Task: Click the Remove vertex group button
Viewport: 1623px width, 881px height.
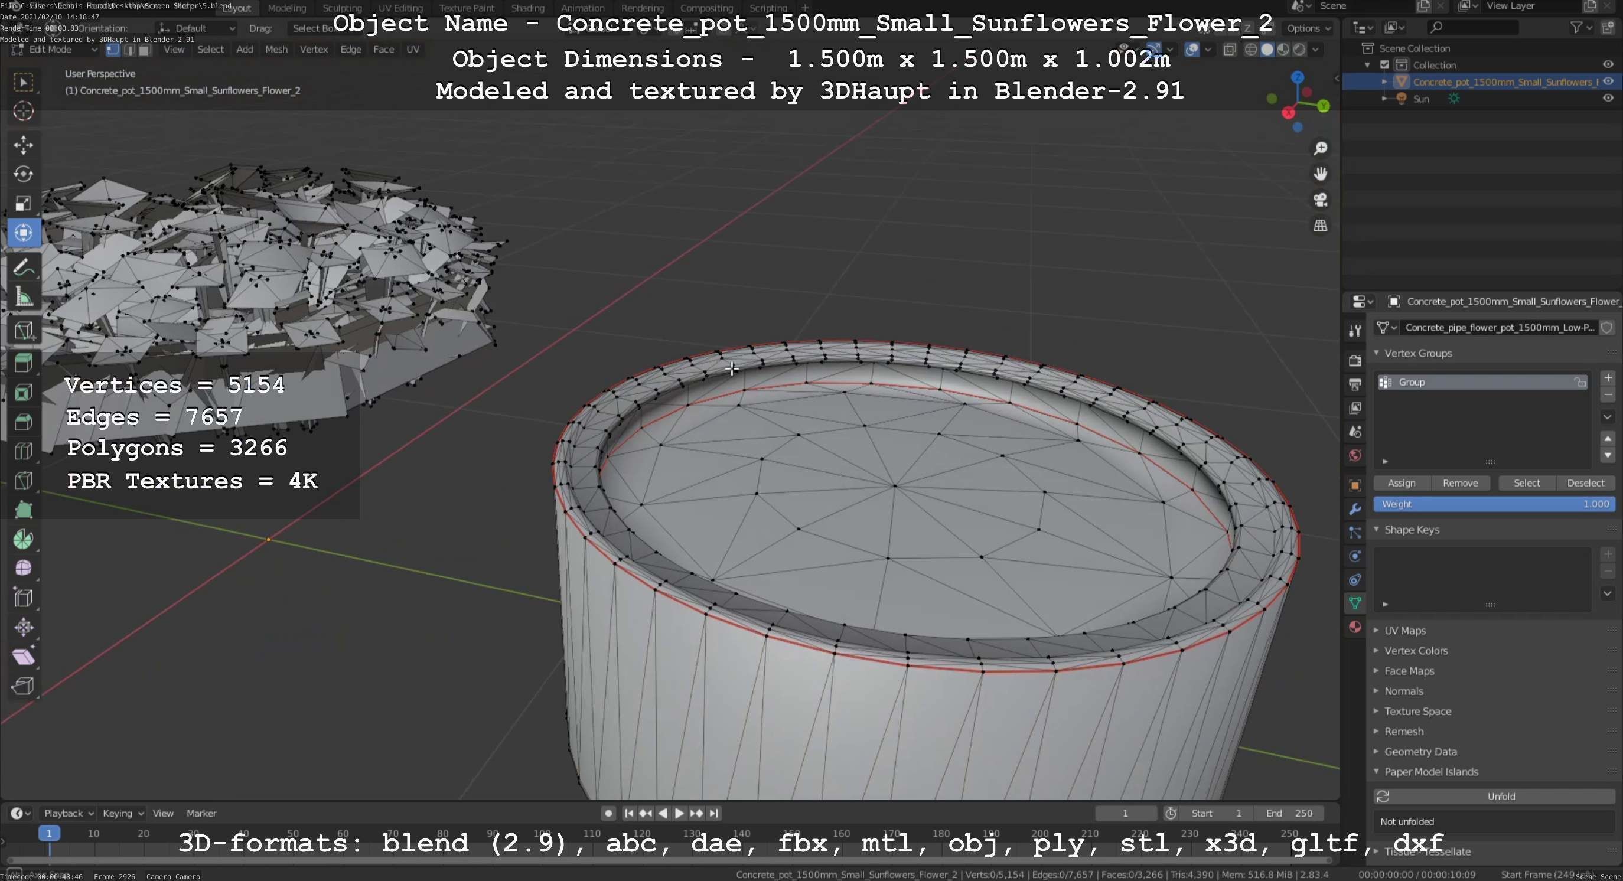Action: coord(1460,483)
